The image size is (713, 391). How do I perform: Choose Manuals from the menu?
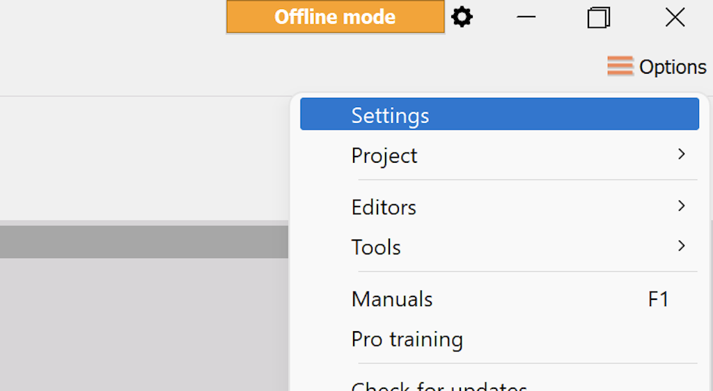pos(499,298)
